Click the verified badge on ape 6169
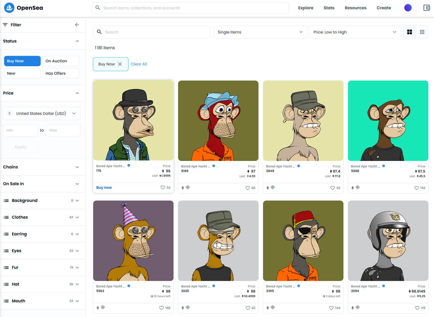Image resolution: width=434 pixels, height=317 pixels. coord(214,166)
